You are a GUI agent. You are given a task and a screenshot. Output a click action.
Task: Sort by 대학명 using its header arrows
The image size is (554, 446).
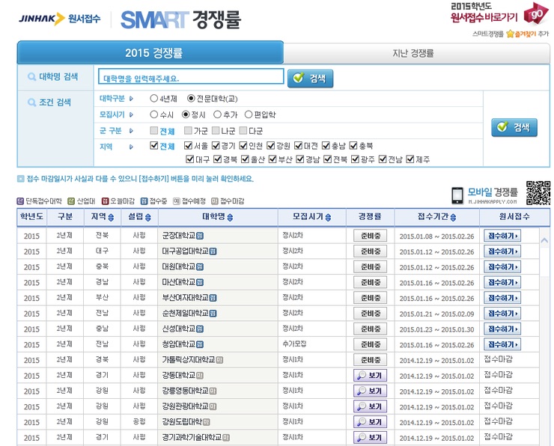[230, 217]
